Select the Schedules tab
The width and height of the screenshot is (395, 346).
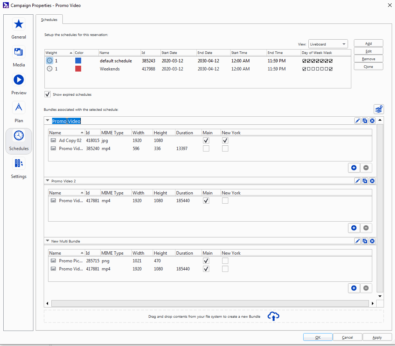click(49, 19)
